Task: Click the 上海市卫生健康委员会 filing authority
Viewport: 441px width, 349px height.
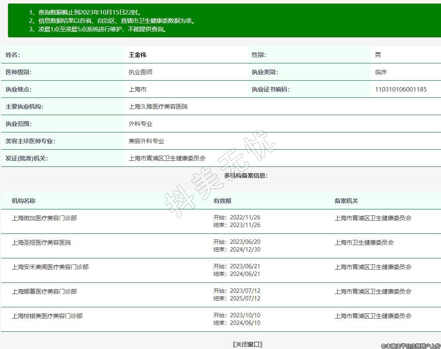Action: click(364, 243)
